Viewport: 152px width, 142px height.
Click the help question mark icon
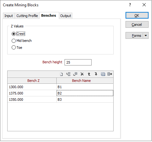[x=130, y=5]
